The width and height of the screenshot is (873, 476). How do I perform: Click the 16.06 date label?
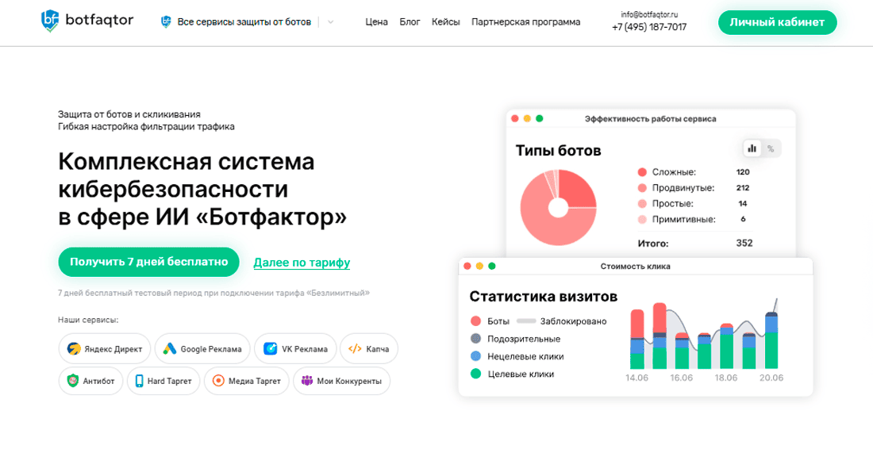pos(682,378)
